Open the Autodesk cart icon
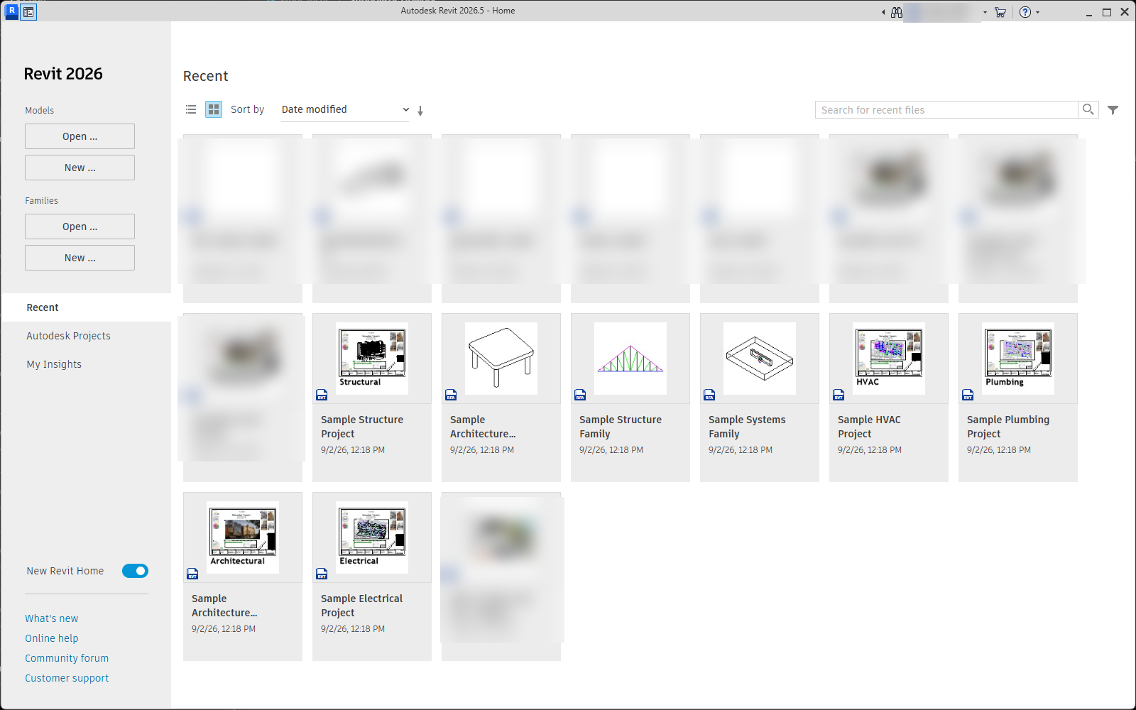1136x710 pixels. click(x=1000, y=12)
